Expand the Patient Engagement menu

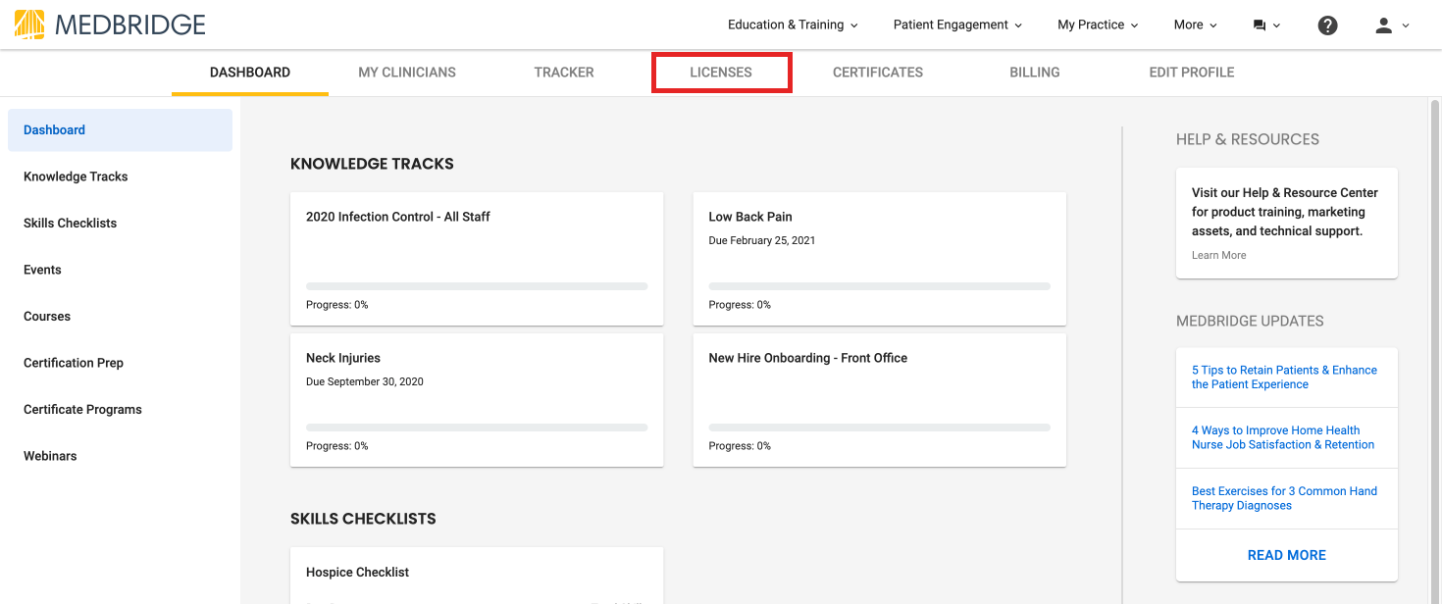coord(957,25)
